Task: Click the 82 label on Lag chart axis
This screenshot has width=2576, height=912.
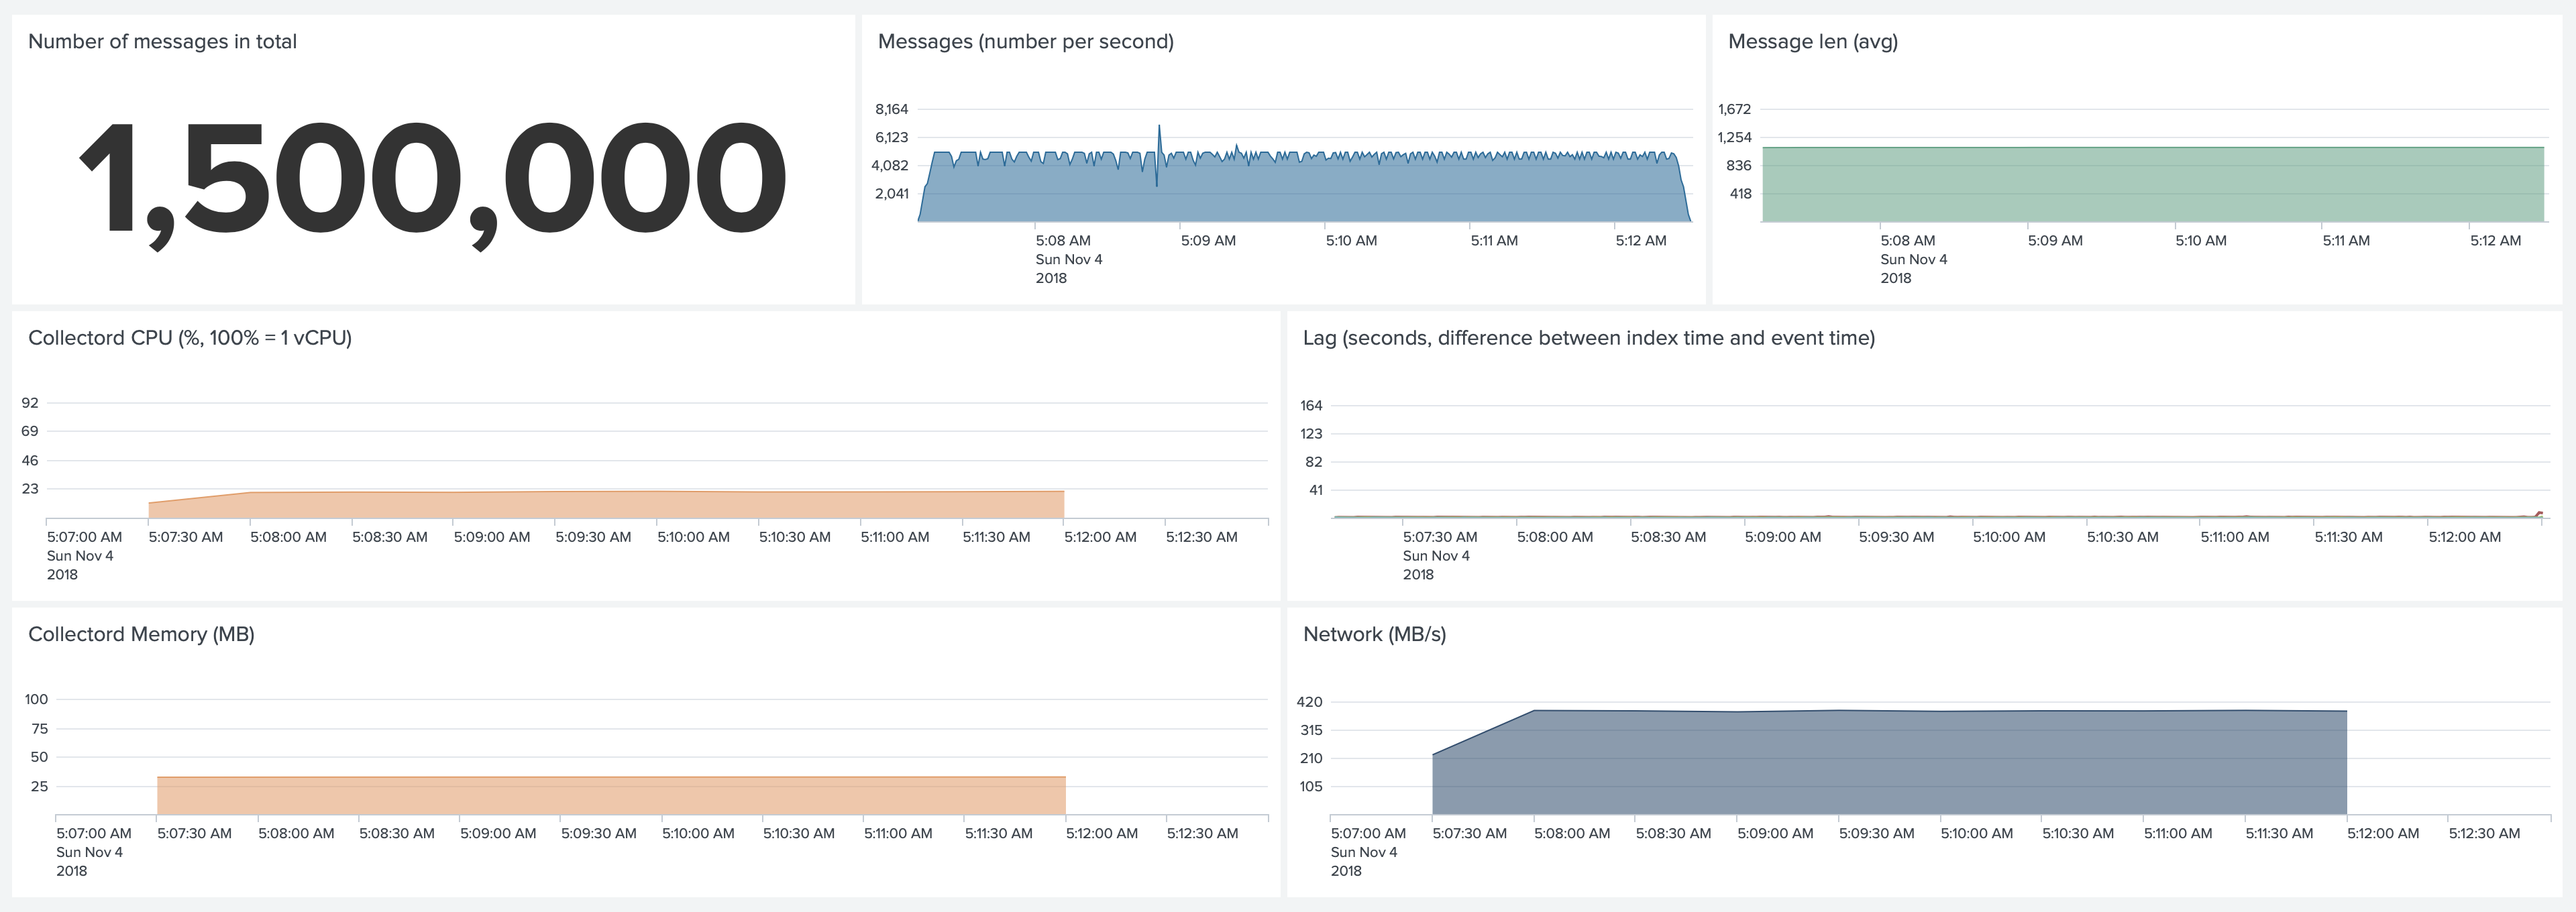Action: [x=1314, y=462]
